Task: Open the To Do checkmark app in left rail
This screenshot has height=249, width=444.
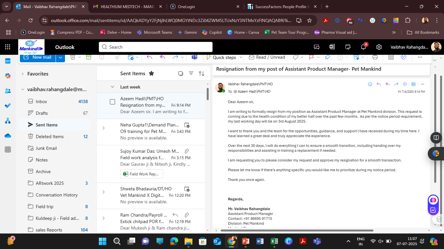Action: tap(8, 106)
